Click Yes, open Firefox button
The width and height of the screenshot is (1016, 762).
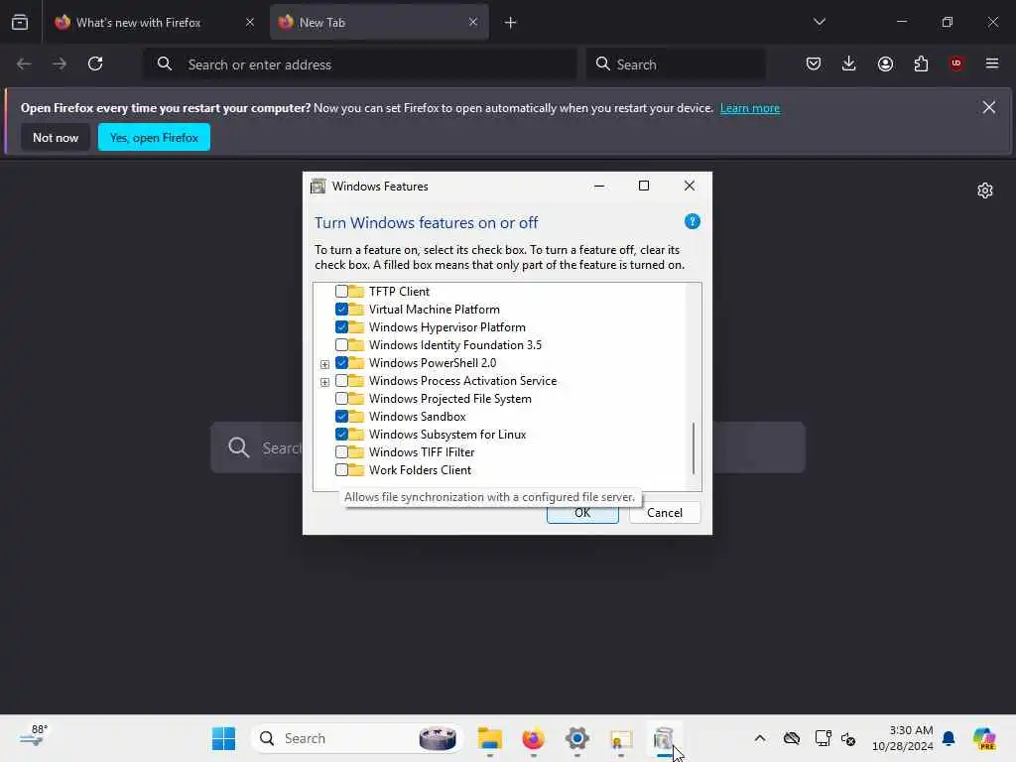click(x=154, y=137)
